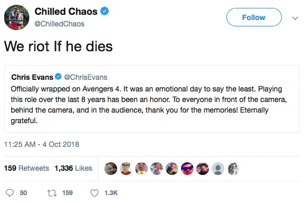Like the tweet with the heart icon
Screen dimensions: 304x203
[x=94, y=193]
